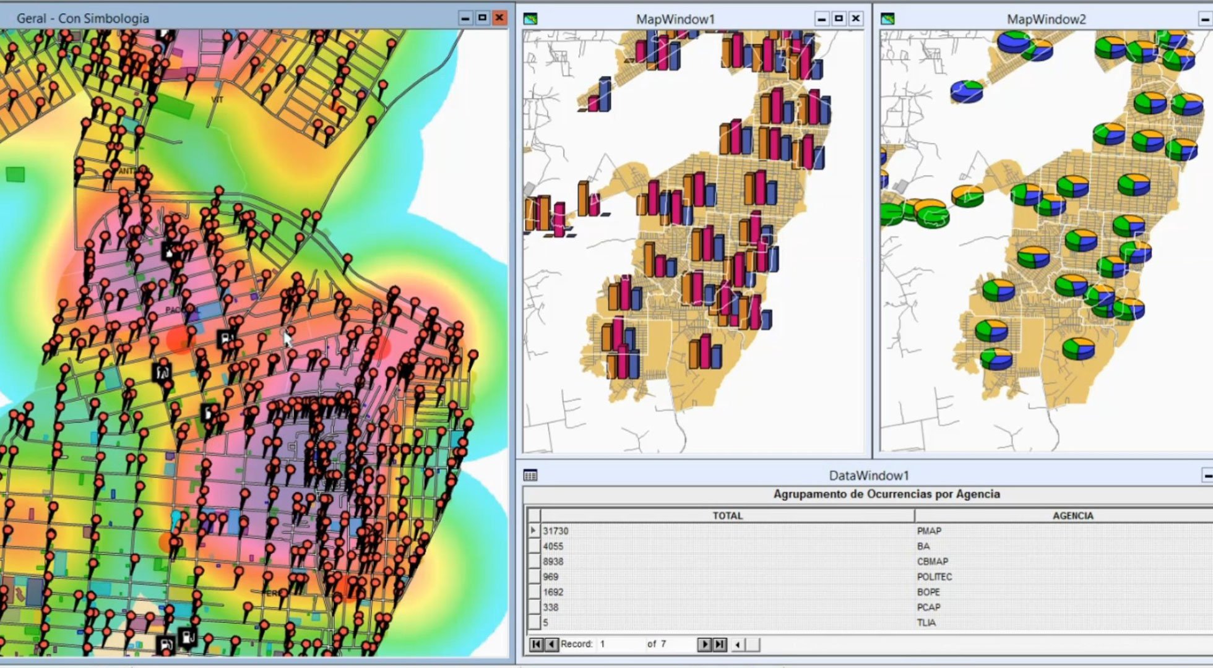The width and height of the screenshot is (1213, 668).
Task: Select the row marker for TLIA
Action: [x=533, y=622]
